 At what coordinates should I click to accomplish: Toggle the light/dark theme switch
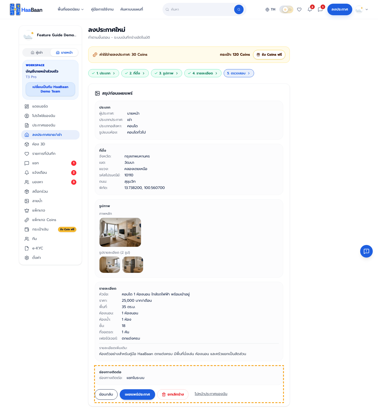(x=286, y=9)
